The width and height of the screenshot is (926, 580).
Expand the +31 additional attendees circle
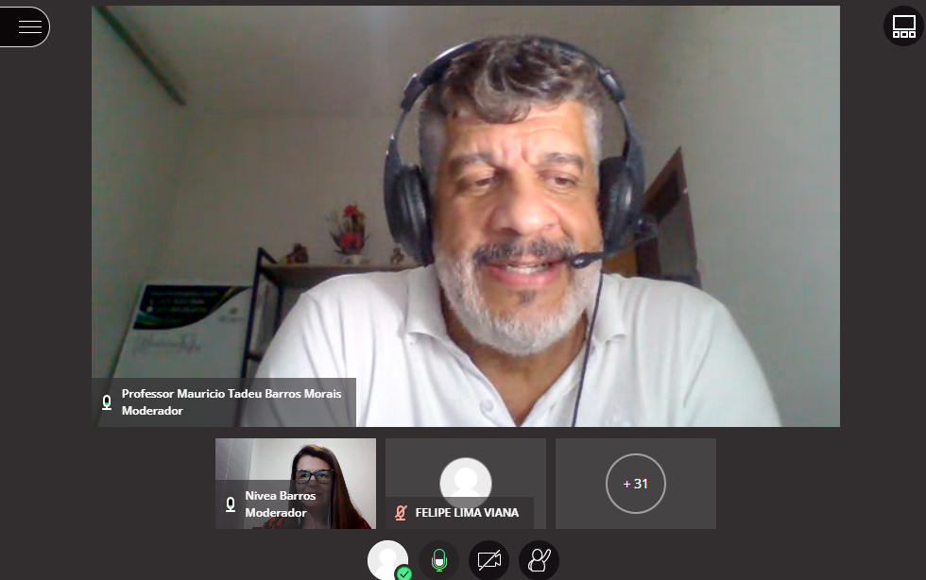click(635, 484)
